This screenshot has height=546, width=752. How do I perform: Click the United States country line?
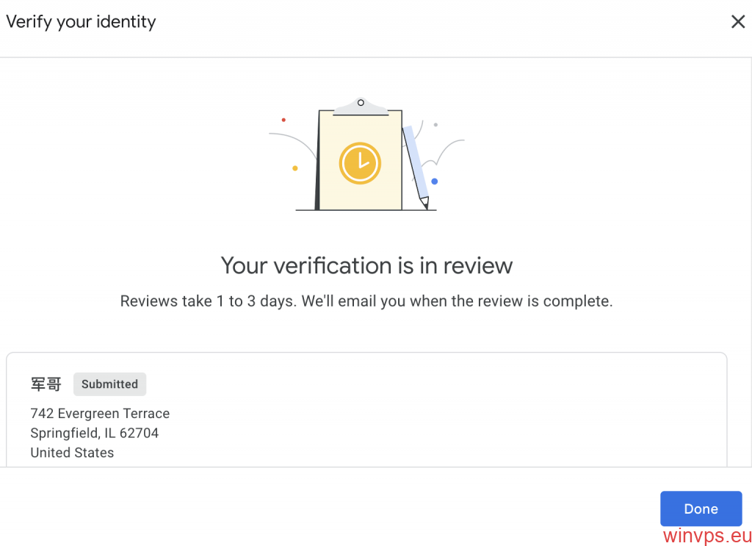[72, 453]
